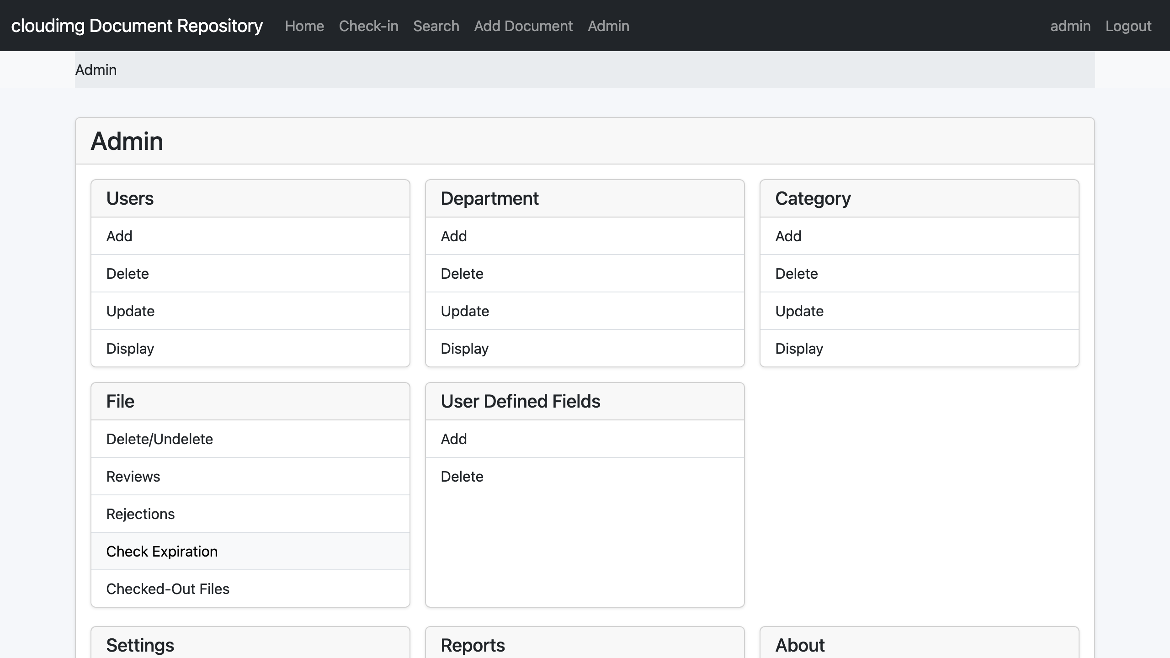Select Delete under Category
The width and height of the screenshot is (1170, 658).
tap(920, 274)
